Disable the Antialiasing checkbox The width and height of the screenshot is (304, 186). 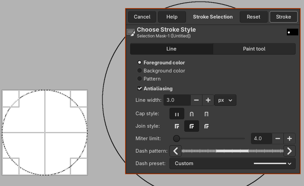click(140, 89)
